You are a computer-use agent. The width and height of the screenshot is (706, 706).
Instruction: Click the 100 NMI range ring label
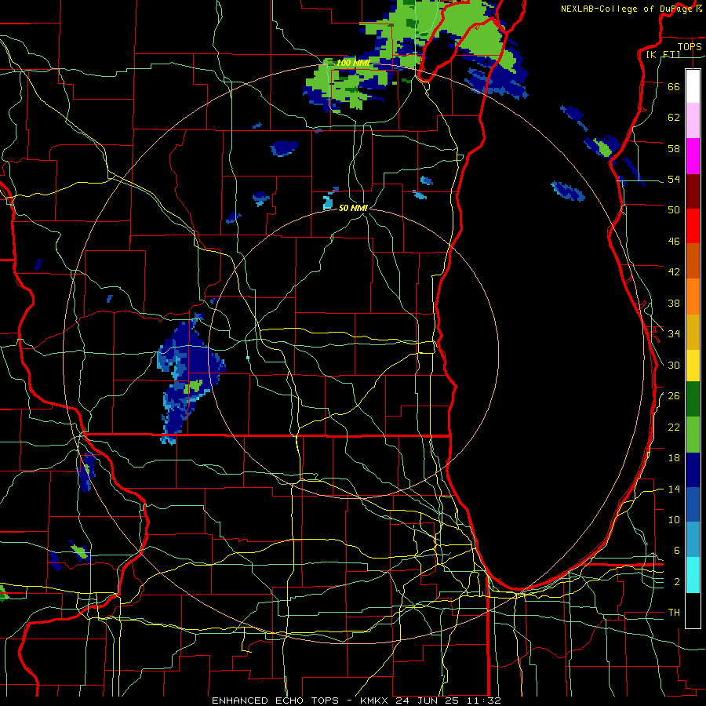pos(353,63)
